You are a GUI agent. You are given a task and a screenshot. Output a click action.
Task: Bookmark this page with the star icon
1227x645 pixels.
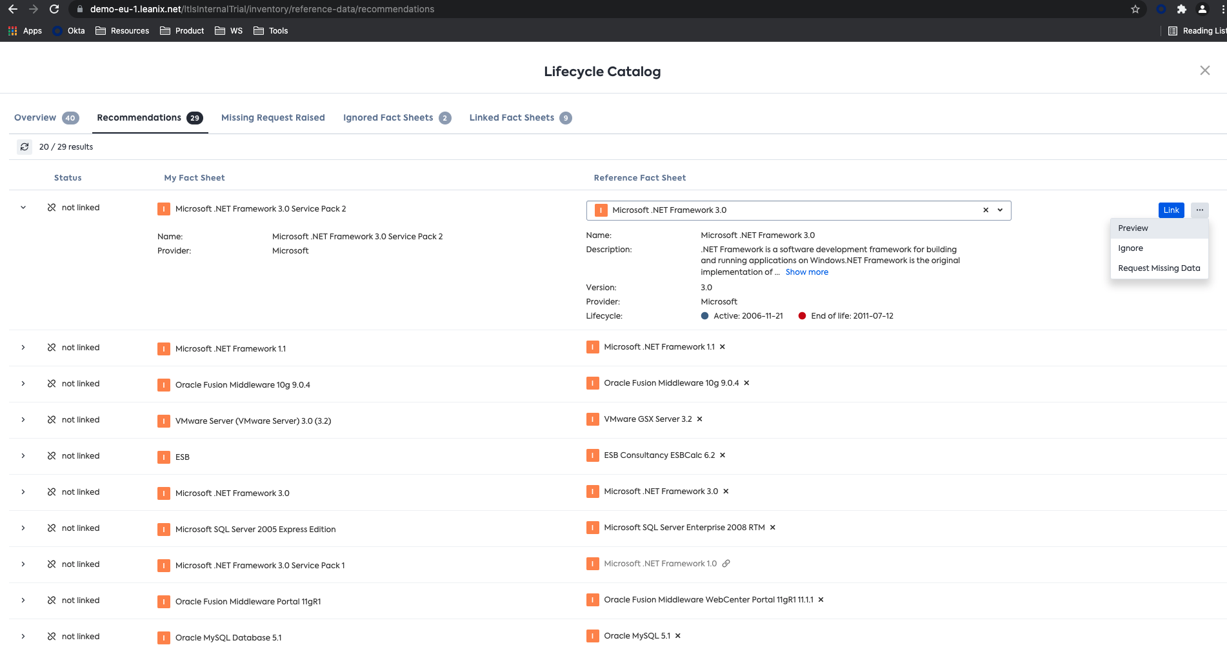click(x=1135, y=9)
